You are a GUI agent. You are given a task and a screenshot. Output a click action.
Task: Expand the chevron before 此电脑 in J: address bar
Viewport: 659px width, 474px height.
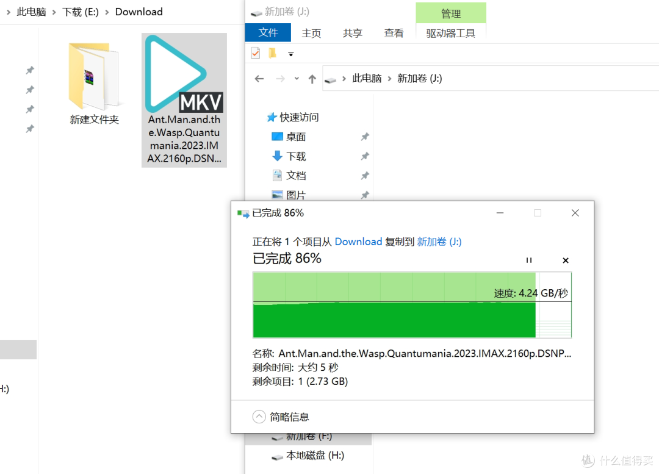(344, 79)
